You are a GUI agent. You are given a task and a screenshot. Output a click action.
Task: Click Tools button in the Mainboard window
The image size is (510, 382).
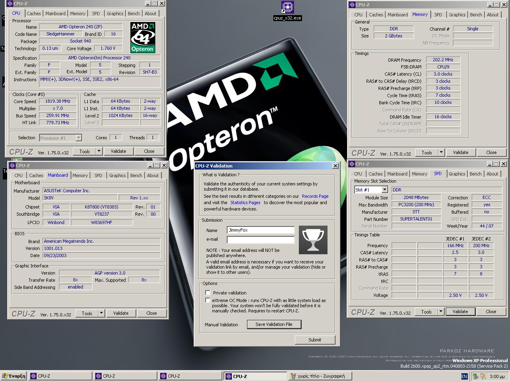(x=87, y=313)
